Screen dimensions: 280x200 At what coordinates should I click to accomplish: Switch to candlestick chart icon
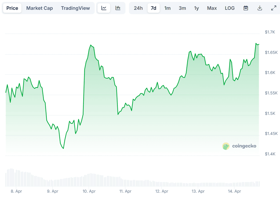click(118, 8)
